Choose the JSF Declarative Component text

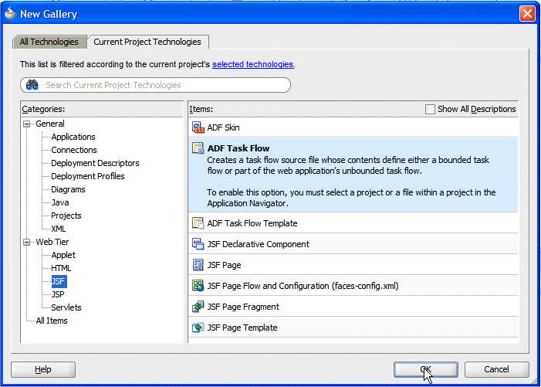pos(258,244)
